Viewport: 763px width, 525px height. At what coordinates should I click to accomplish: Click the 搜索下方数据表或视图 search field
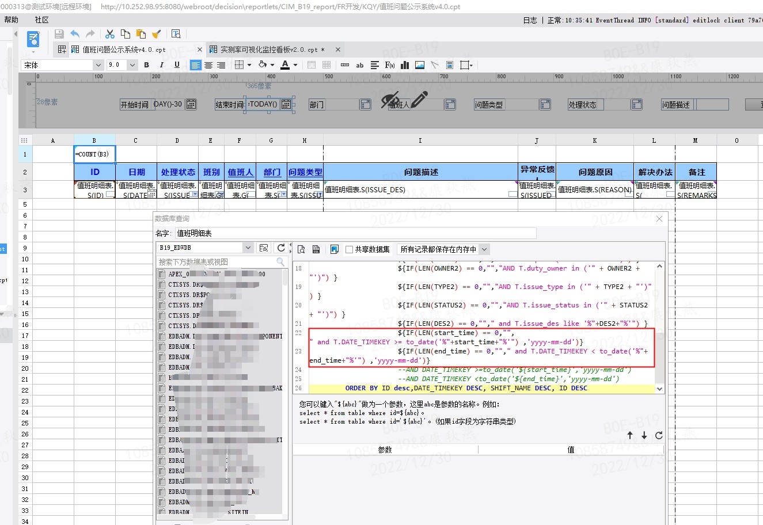[216, 262]
